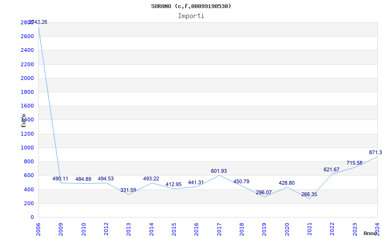Click the 2012 year tick label
Image resolution: width=382 pixels, height=238 pixels.
pos(106,229)
